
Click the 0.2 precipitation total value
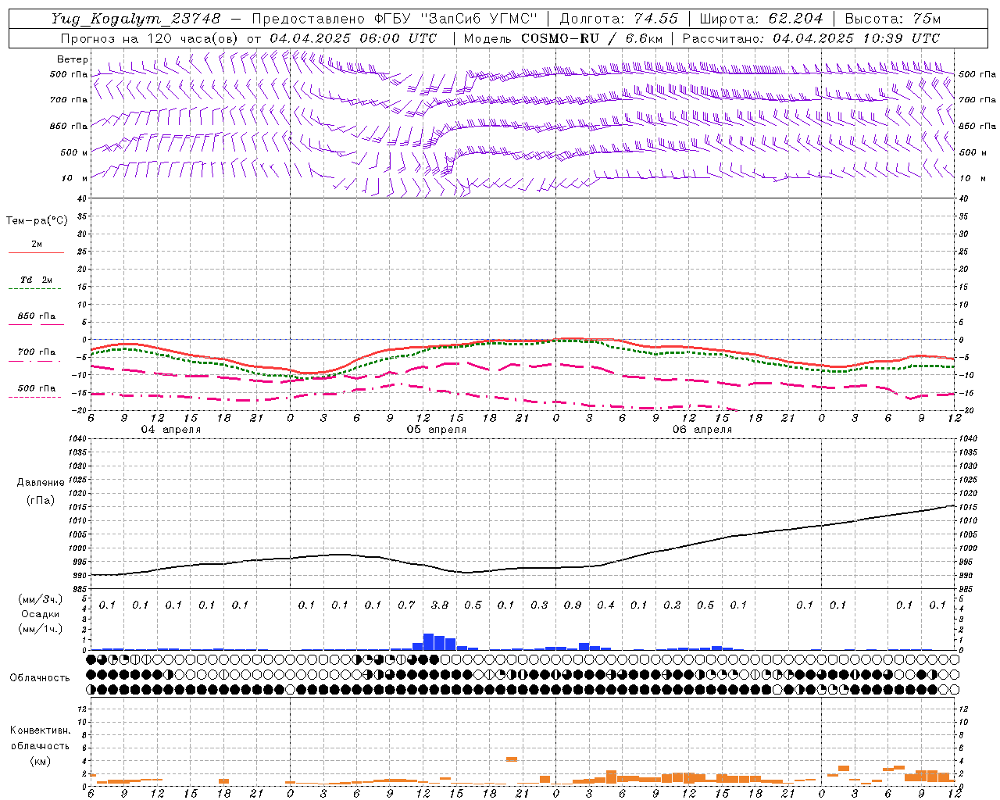pos(672,605)
